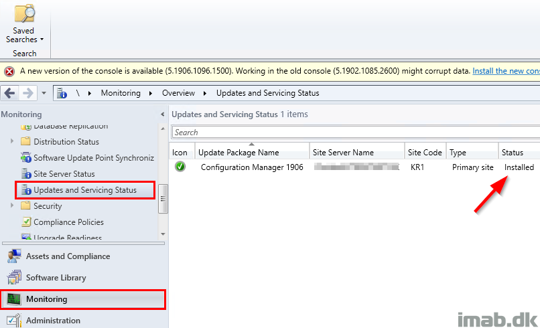Click the Site Server Status icon
The width and height of the screenshot is (540, 328).
pyautogui.click(x=26, y=174)
